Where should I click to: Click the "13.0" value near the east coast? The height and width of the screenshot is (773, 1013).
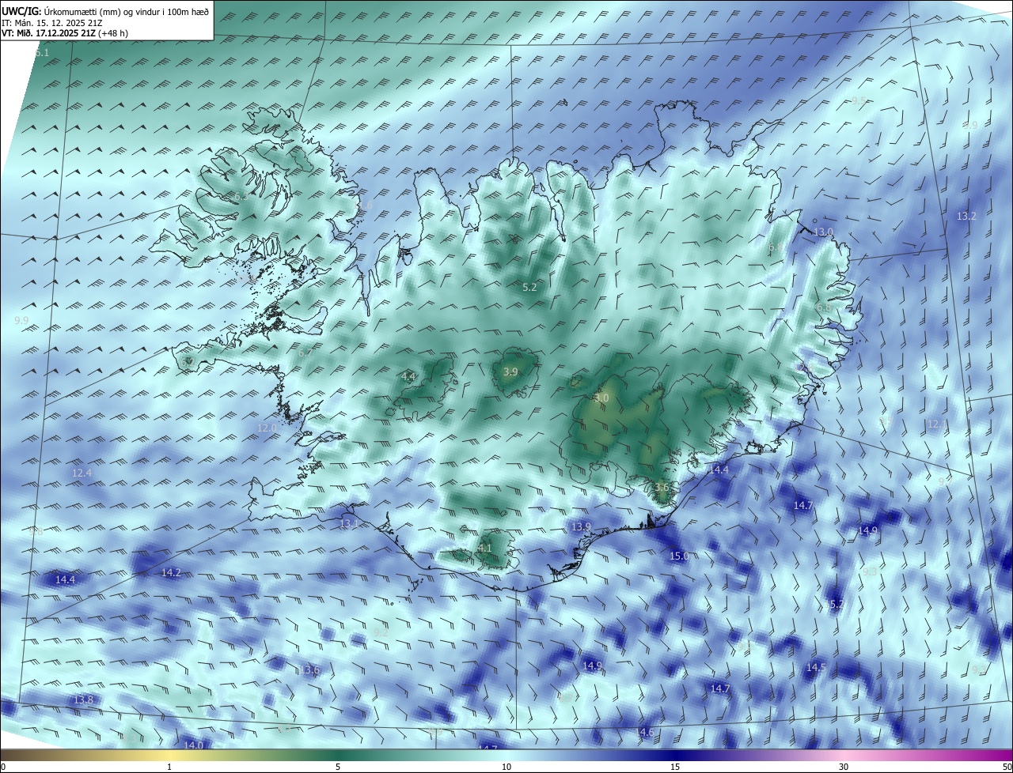(824, 232)
